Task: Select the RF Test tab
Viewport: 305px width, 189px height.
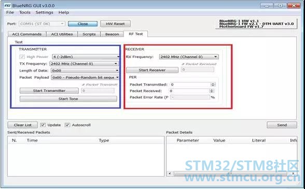Action: click(135, 34)
